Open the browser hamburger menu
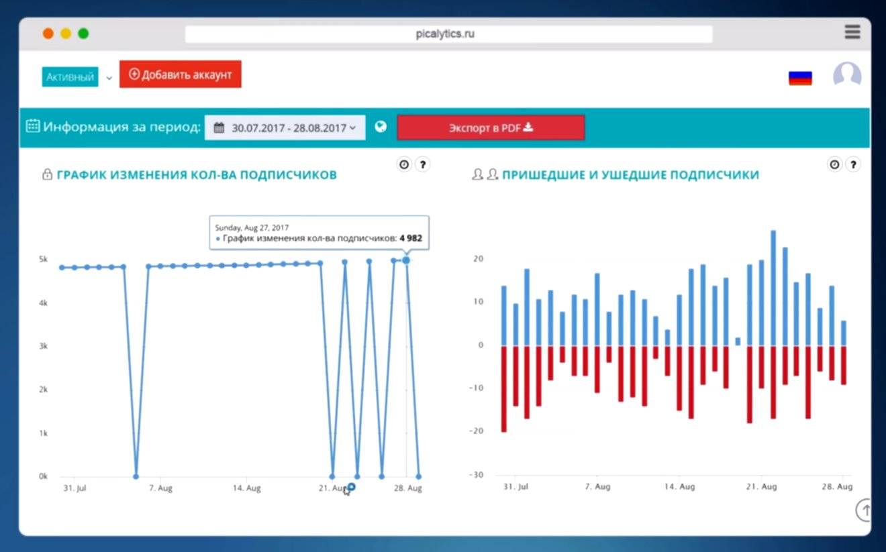886x552 pixels. [852, 32]
